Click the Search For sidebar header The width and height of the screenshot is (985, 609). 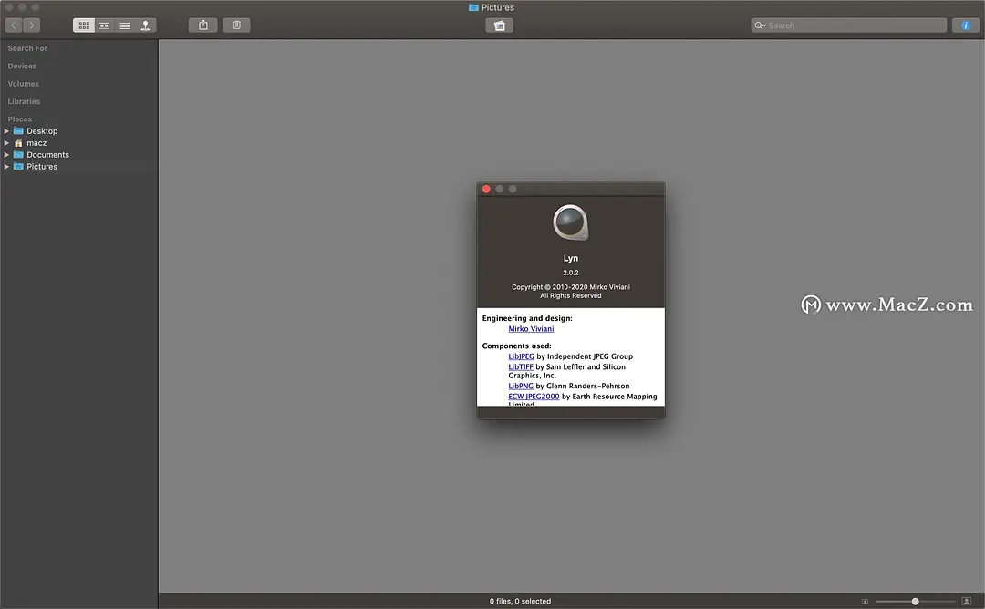click(x=27, y=48)
